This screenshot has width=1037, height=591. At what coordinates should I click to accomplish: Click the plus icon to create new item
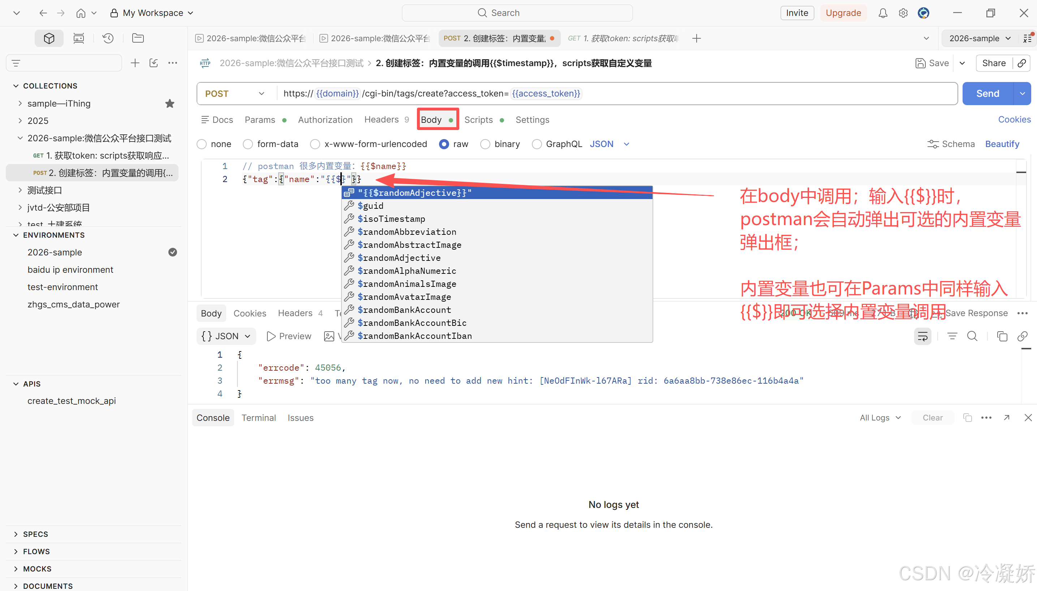pos(135,63)
